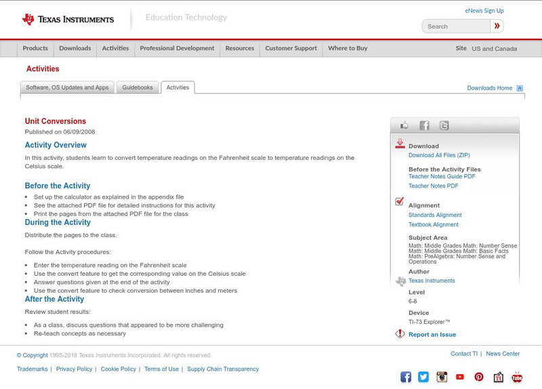Open the Trademarks footer link

(x=32, y=369)
